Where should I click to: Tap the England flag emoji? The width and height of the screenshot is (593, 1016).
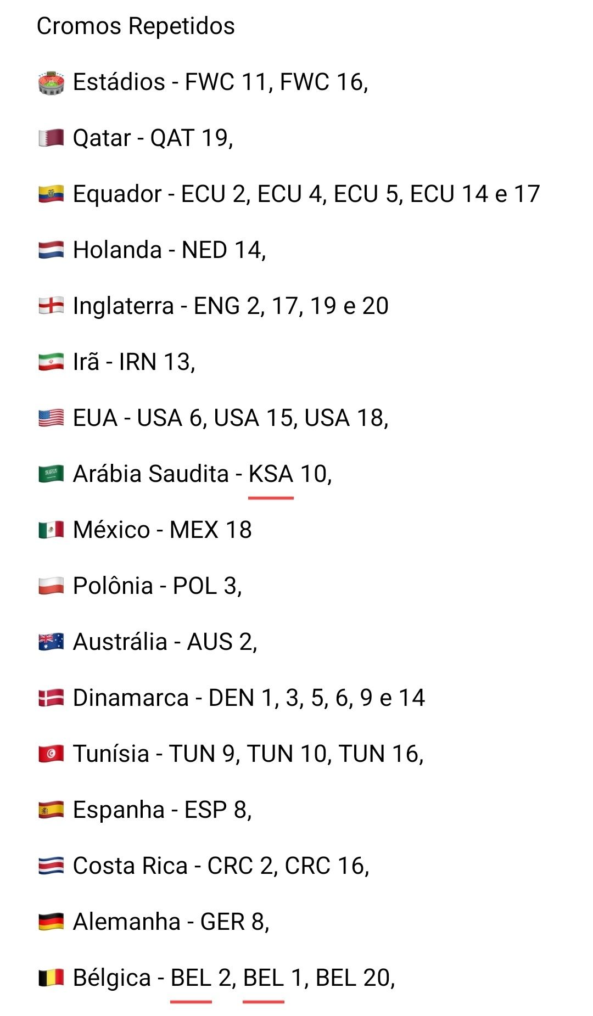point(51,306)
